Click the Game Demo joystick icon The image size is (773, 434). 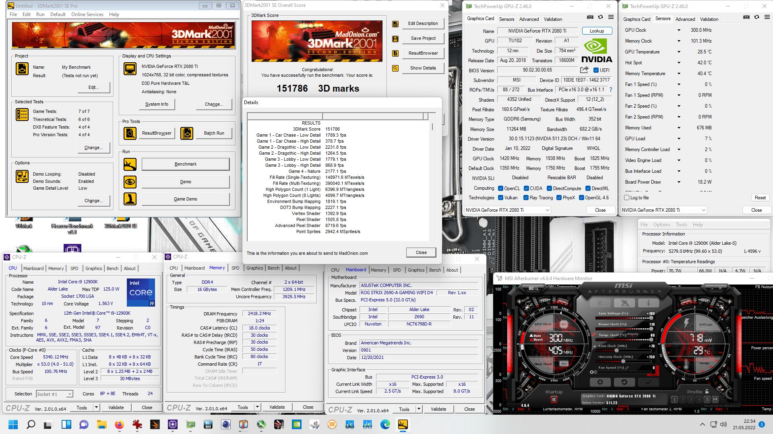(130, 199)
